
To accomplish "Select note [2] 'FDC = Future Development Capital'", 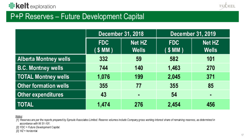I will click(38, 127).
